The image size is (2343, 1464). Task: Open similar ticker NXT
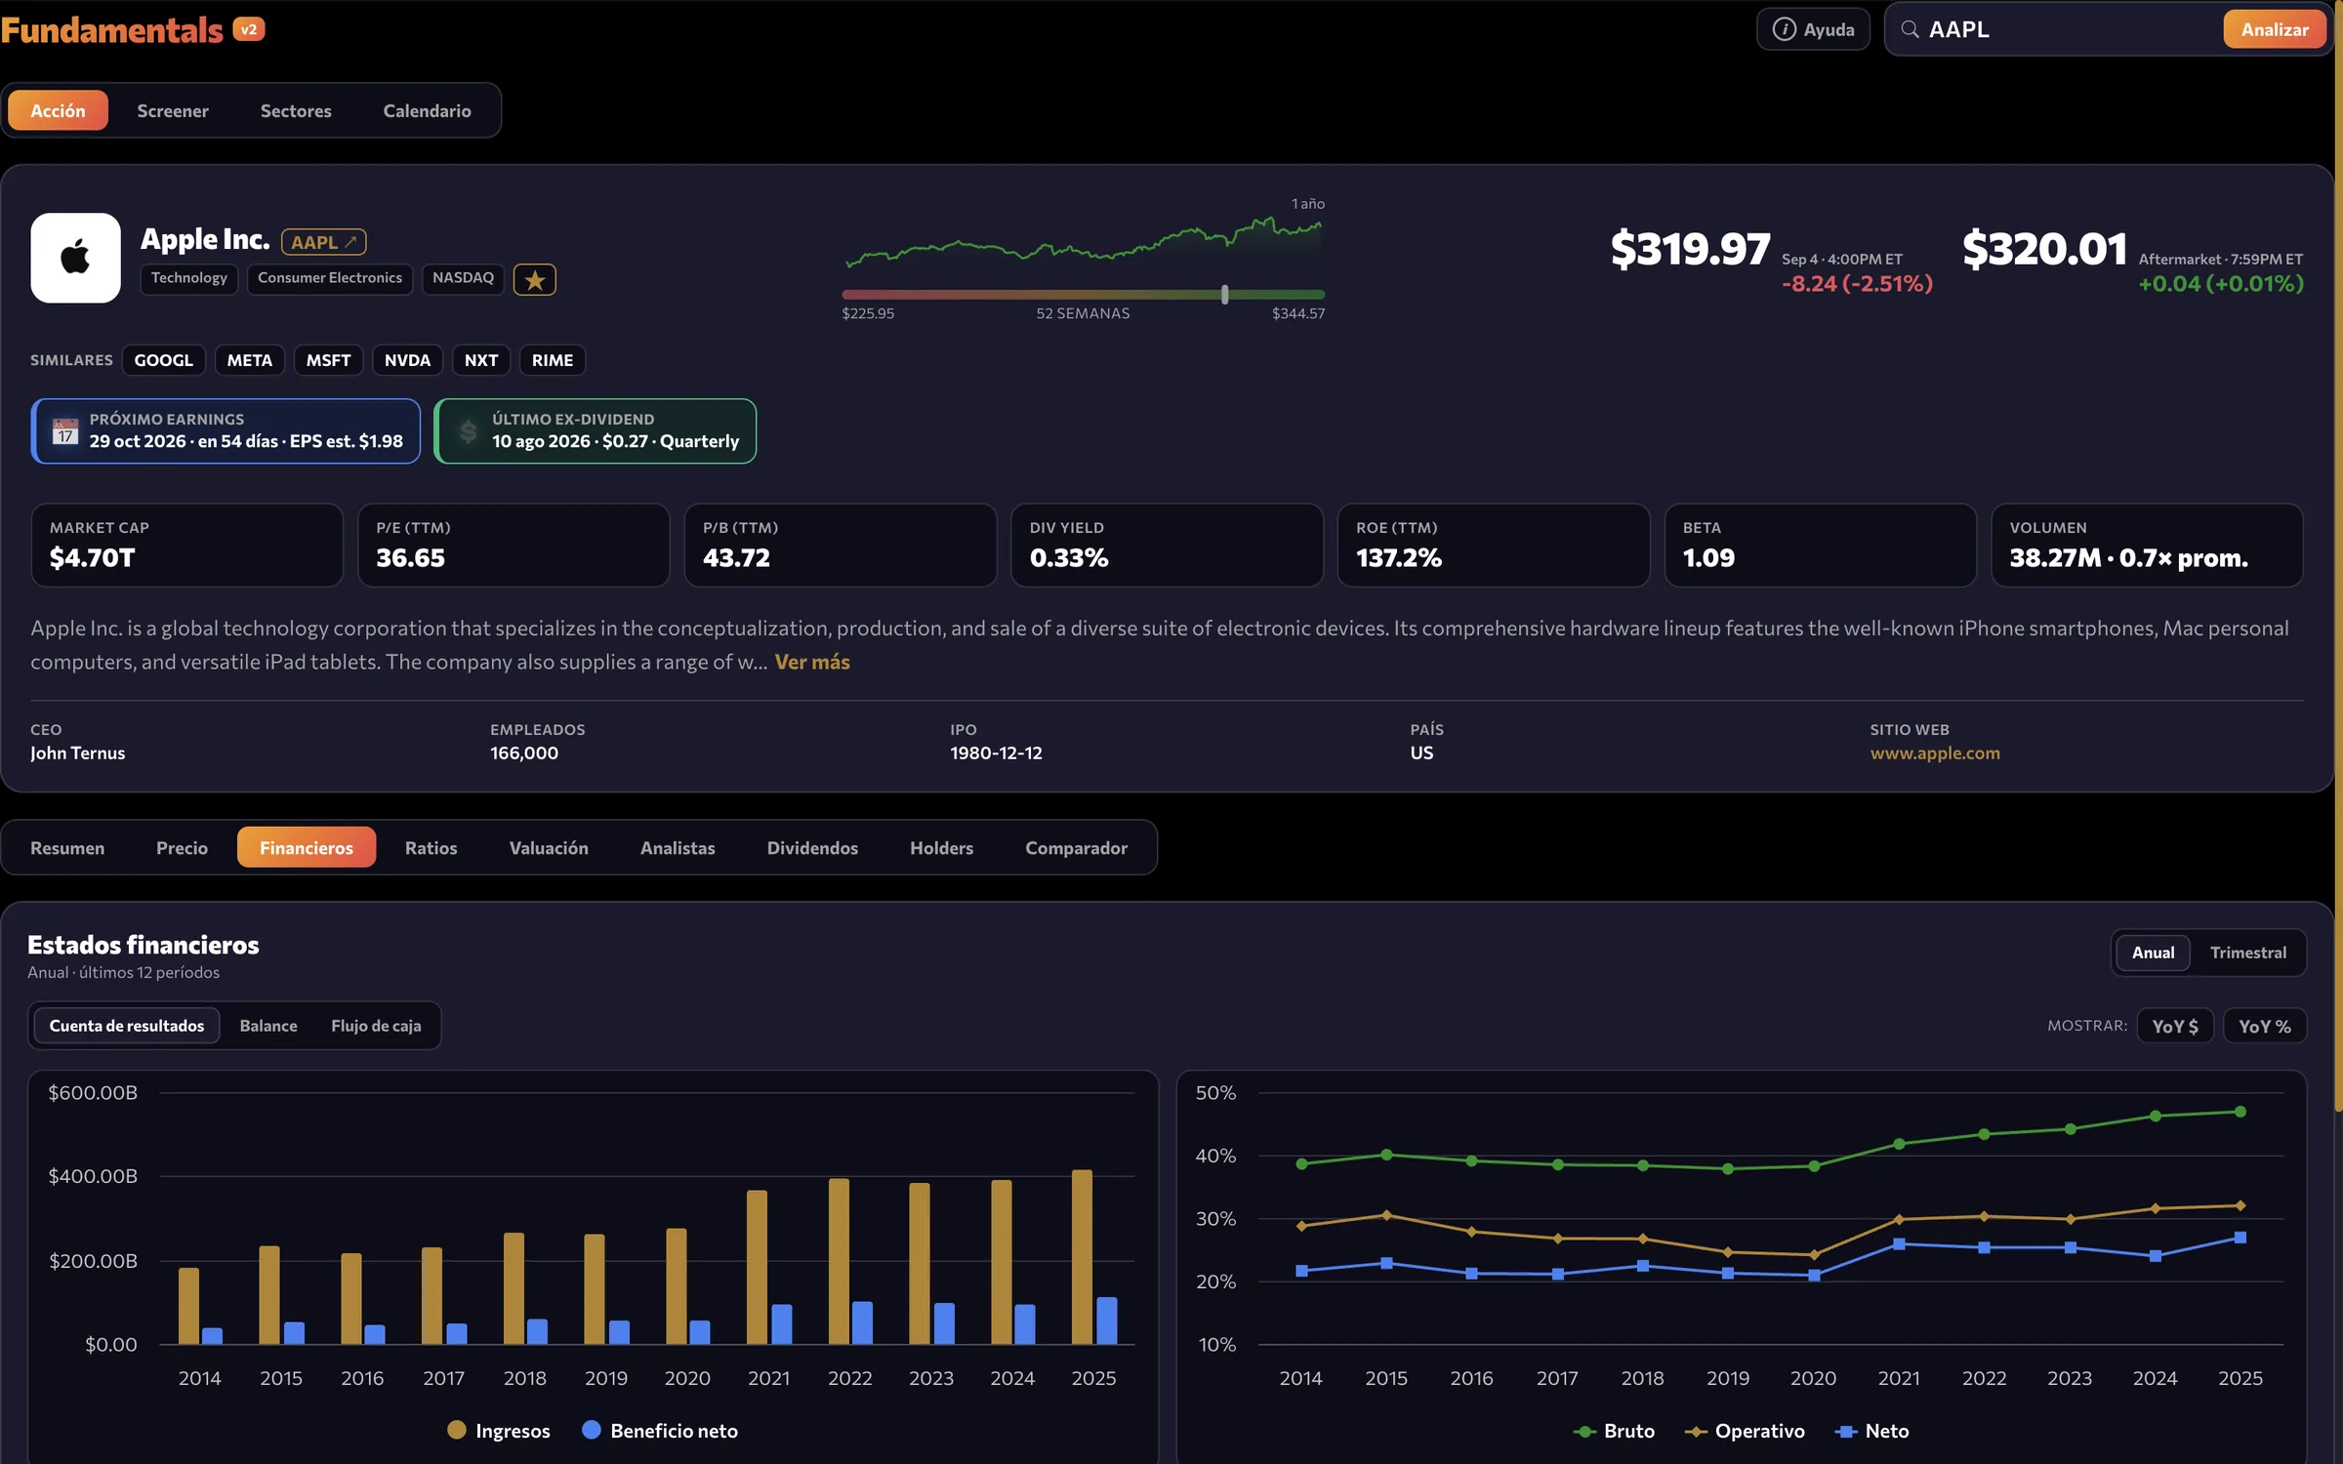[481, 360]
